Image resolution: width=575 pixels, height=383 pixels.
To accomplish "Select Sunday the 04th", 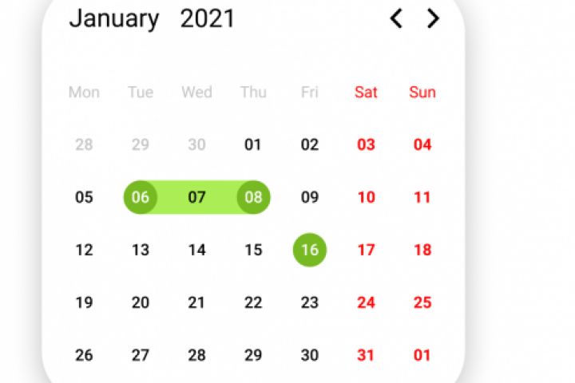I will [x=422, y=144].
